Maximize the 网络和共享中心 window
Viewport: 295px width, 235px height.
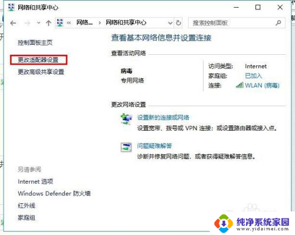(x=258, y=8)
